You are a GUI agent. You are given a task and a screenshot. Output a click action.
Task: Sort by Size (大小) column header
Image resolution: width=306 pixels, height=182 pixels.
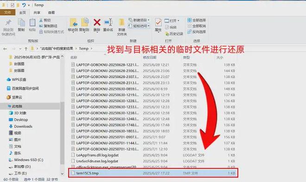pyautogui.click(x=220, y=58)
